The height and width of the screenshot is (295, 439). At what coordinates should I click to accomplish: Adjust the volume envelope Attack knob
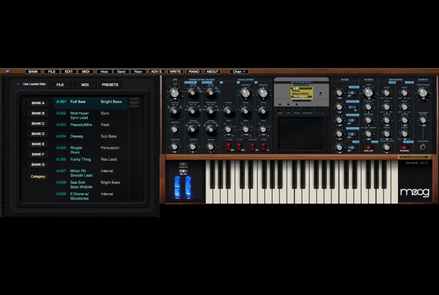point(405,93)
